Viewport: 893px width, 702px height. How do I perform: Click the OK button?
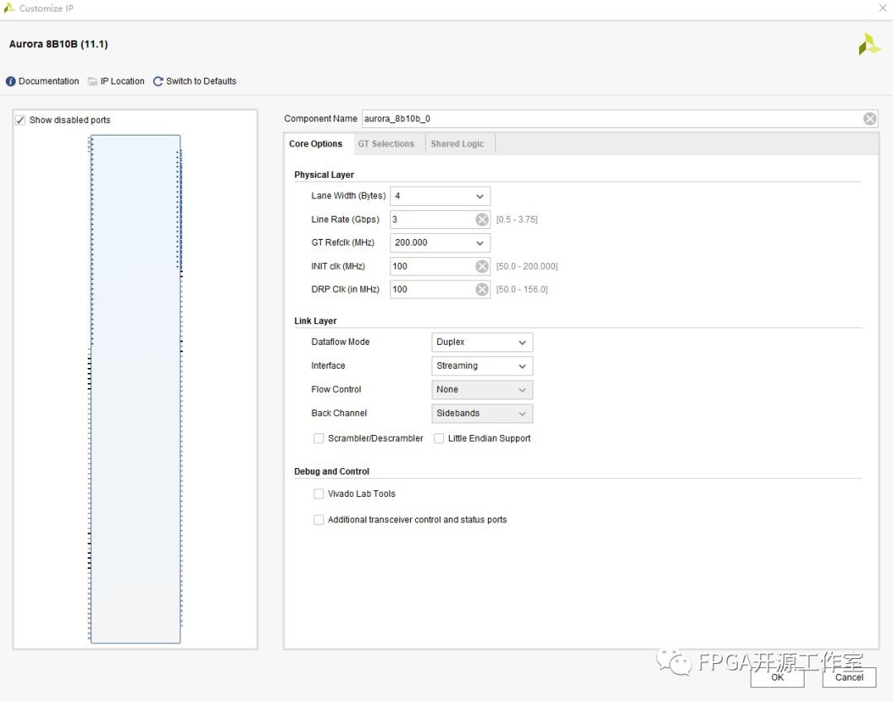(776, 677)
